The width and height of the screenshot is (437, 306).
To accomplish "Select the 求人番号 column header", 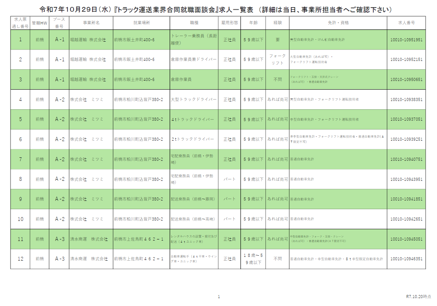I will (406, 23).
